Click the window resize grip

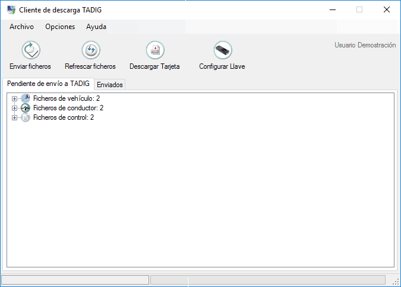(x=396, y=282)
